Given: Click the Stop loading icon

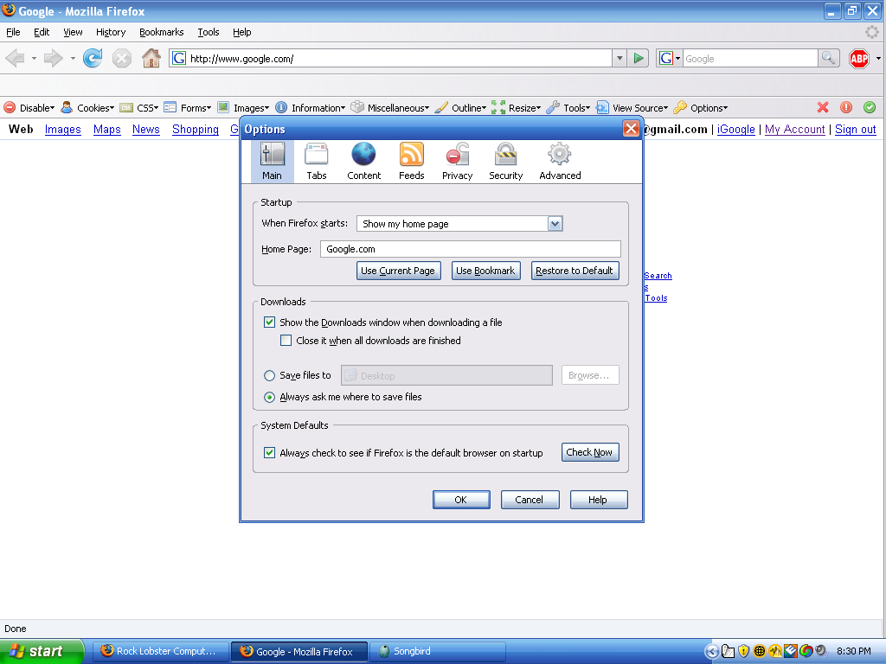Looking at the screenshot, I should [x=121, y=58].
